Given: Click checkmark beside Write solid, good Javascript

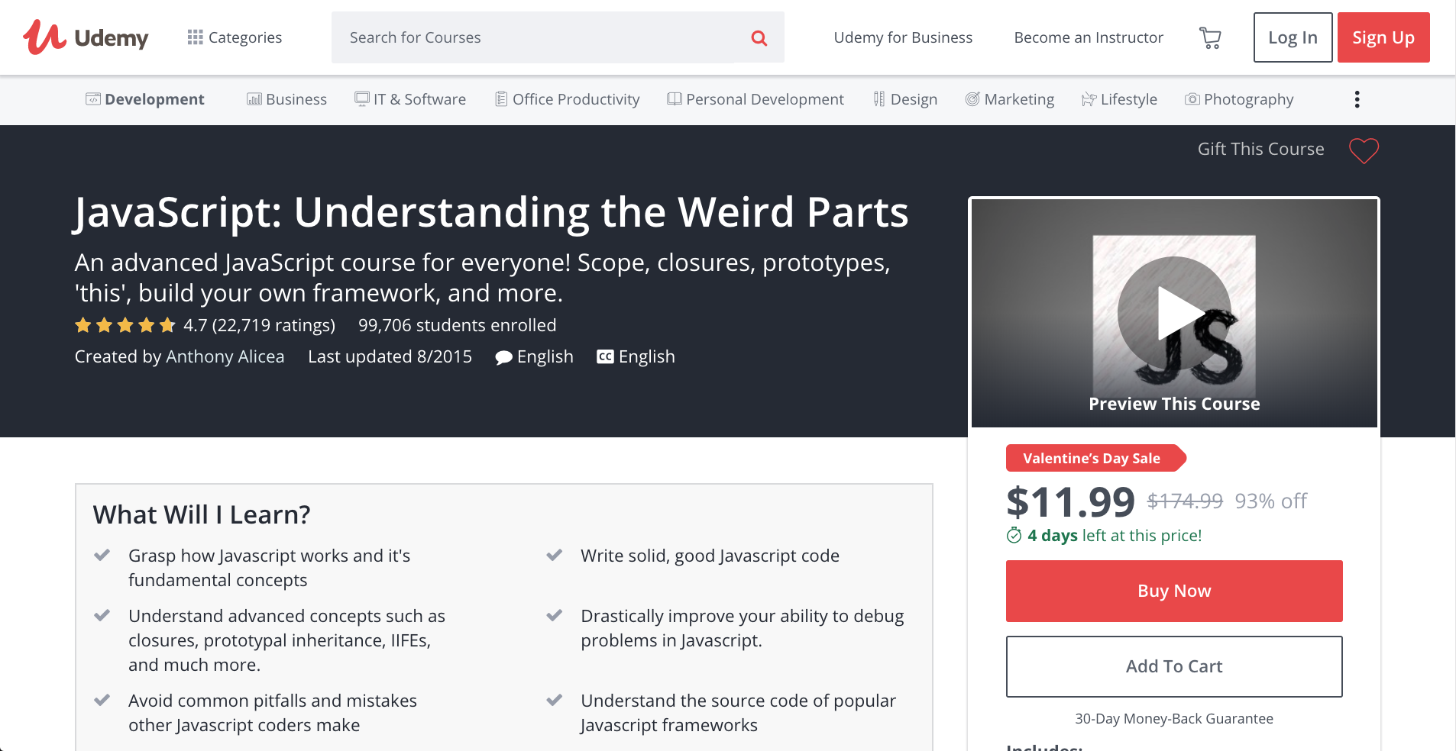Looking at the screenshot, I should [x=555, y=555].
